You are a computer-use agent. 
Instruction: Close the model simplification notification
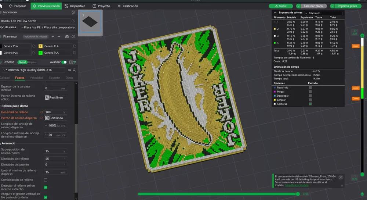click(x=341, y=177)
